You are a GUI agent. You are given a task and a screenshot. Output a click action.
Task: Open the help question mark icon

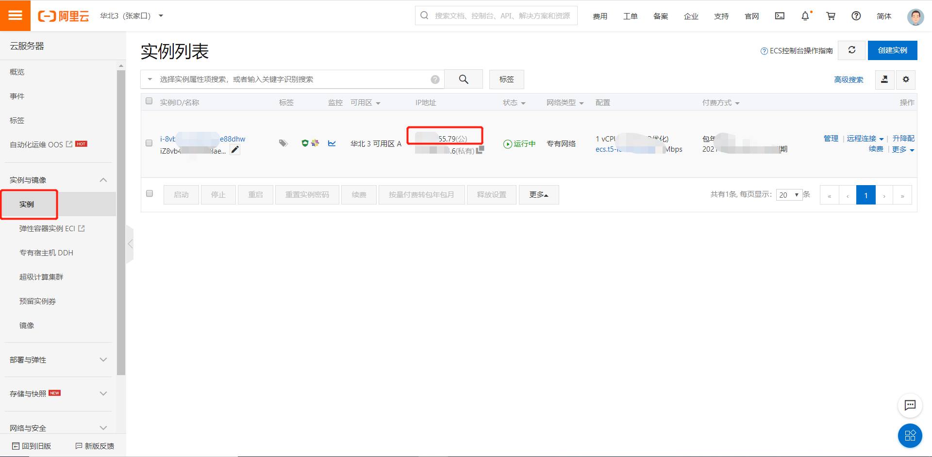pos(855,16)
